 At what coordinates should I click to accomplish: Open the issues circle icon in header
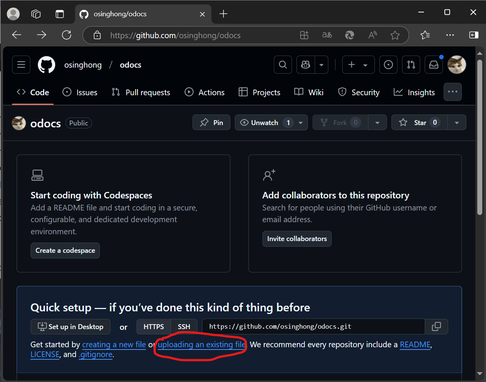388,65
